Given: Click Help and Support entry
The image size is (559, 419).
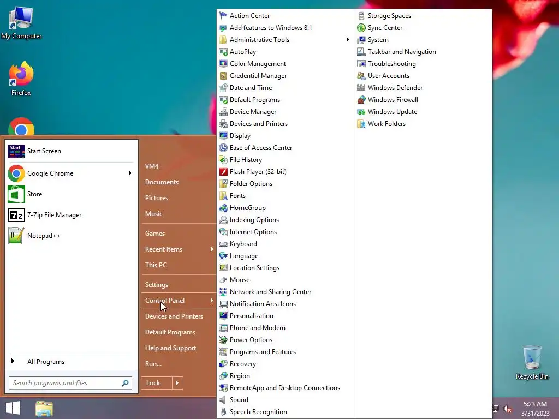Looking at the screenshot, I should coord(170,348).
